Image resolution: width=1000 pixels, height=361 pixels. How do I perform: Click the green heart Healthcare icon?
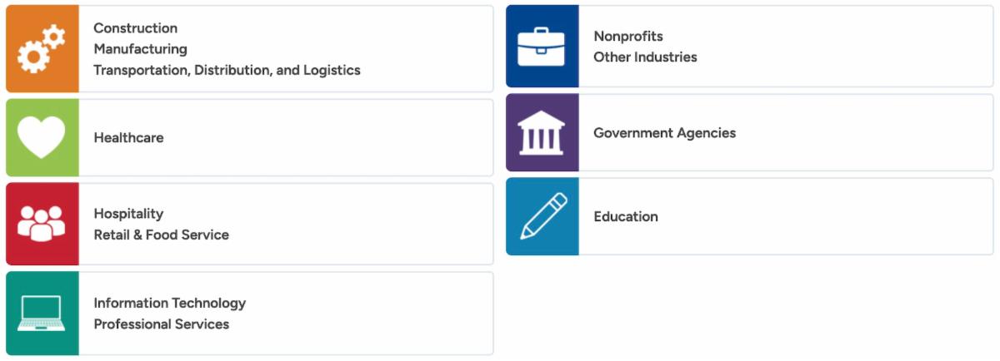pos(42,137)
